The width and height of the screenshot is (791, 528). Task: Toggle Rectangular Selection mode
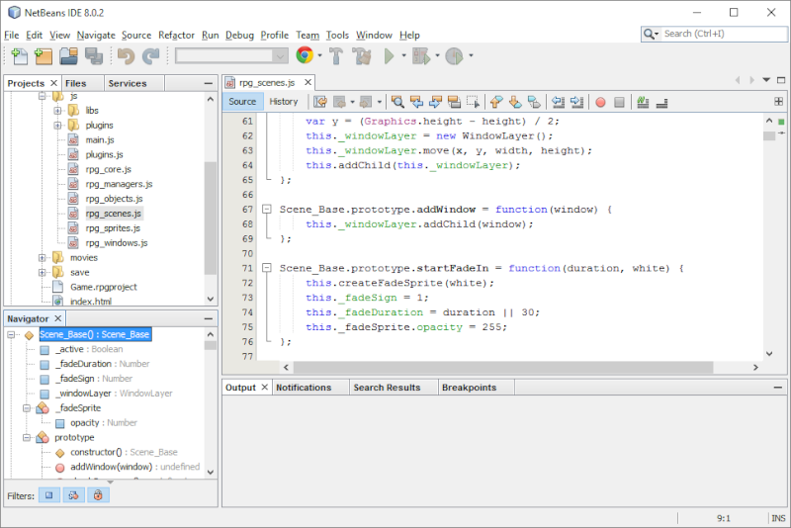(x=473, y=103)
